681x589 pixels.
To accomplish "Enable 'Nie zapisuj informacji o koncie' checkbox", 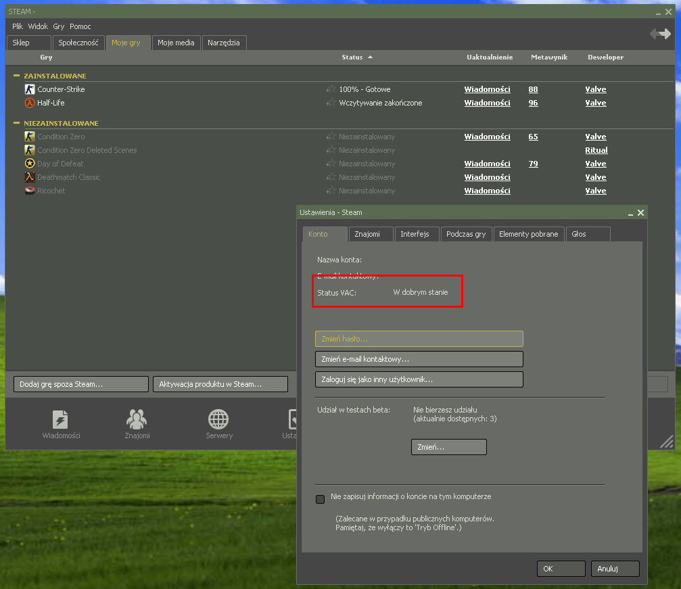I will click(320, 499).
